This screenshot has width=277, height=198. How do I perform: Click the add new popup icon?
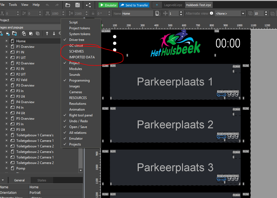point(7,33)
